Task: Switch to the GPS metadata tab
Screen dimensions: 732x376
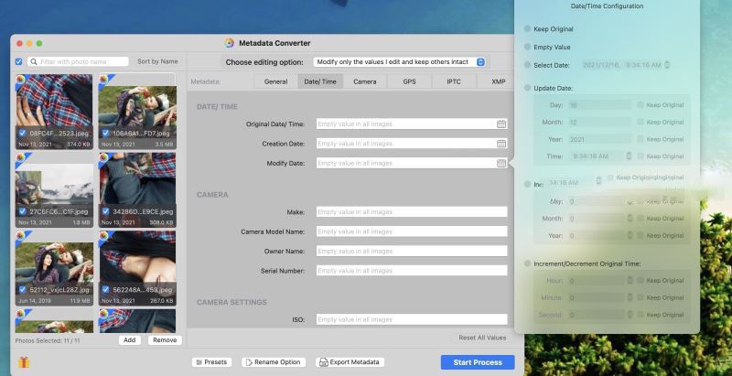Action: (409, 81)
